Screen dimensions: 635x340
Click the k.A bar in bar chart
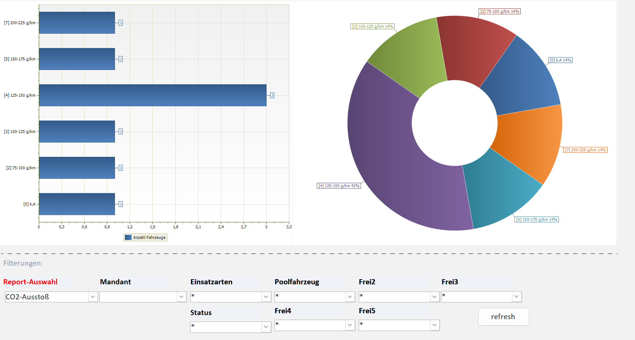point(77,204)
